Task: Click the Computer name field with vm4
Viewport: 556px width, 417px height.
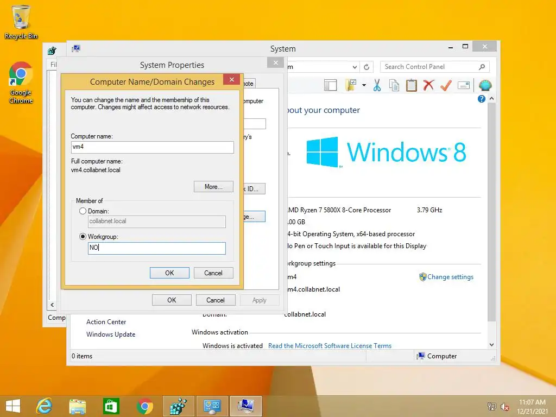Action: click(x=152, y=147)
